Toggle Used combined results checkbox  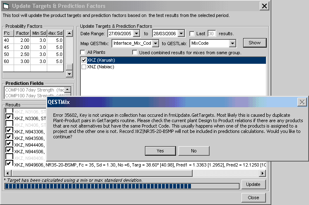point(135,53)
